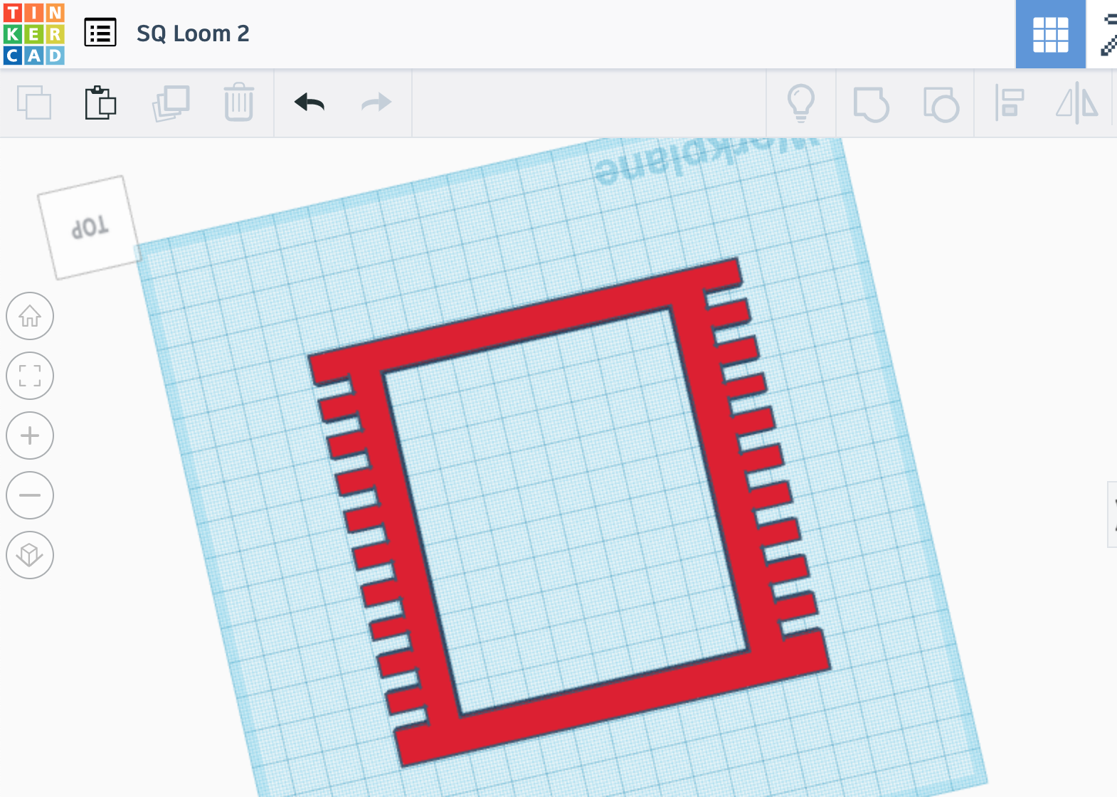
Task: Reset to home view
Action: pos(30,316)
